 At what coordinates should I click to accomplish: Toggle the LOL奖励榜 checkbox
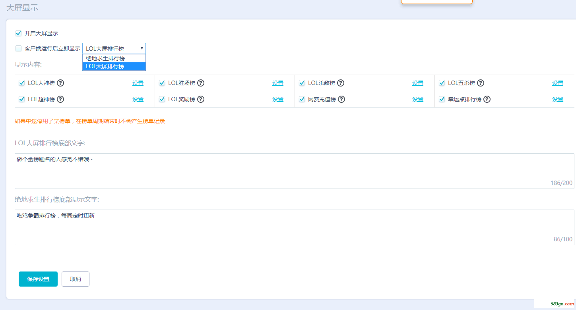[x=162, y=99]
